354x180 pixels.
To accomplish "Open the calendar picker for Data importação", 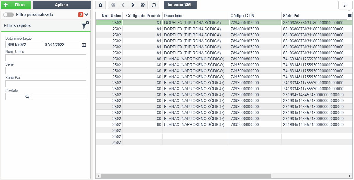I will [x=84, y=44].
